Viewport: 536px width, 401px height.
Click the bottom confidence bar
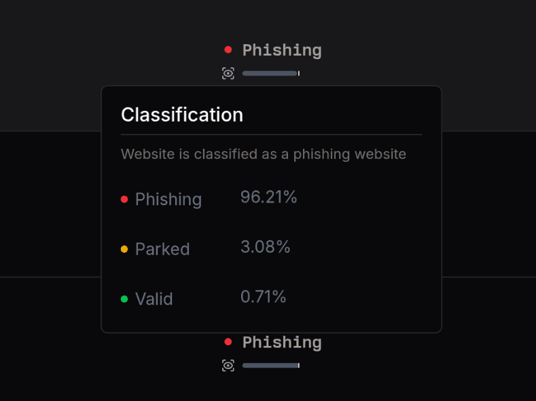[270, 366]
